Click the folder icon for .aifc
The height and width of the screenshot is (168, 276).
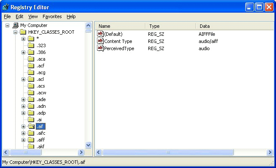[31, 133]
